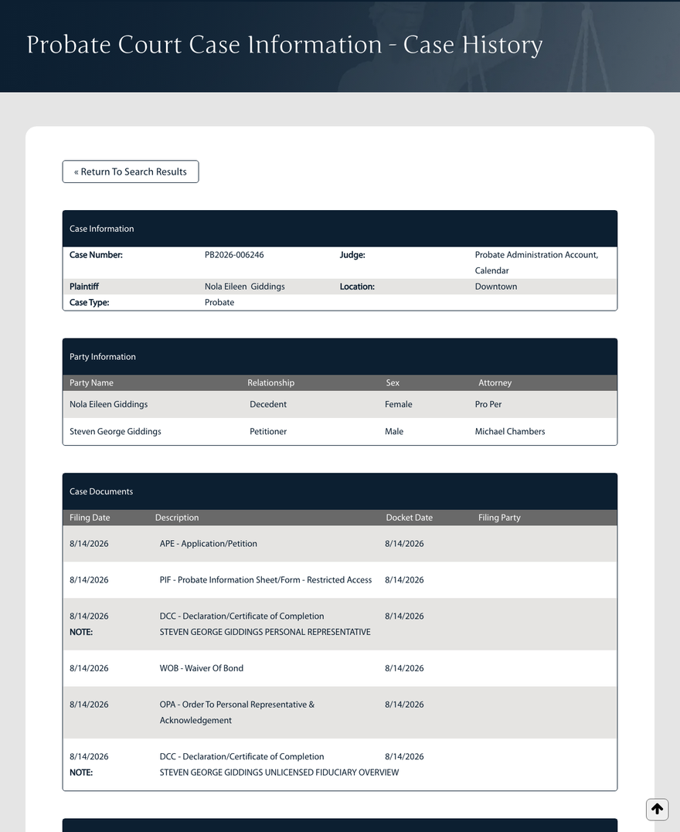The width and height of the screenshot is (680, 832).
Task: Click the Decedent relationship cell
Action: 268,404
